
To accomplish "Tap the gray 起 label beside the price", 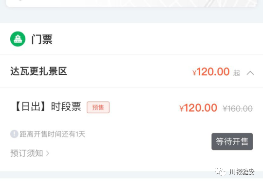I will [237, 73].
